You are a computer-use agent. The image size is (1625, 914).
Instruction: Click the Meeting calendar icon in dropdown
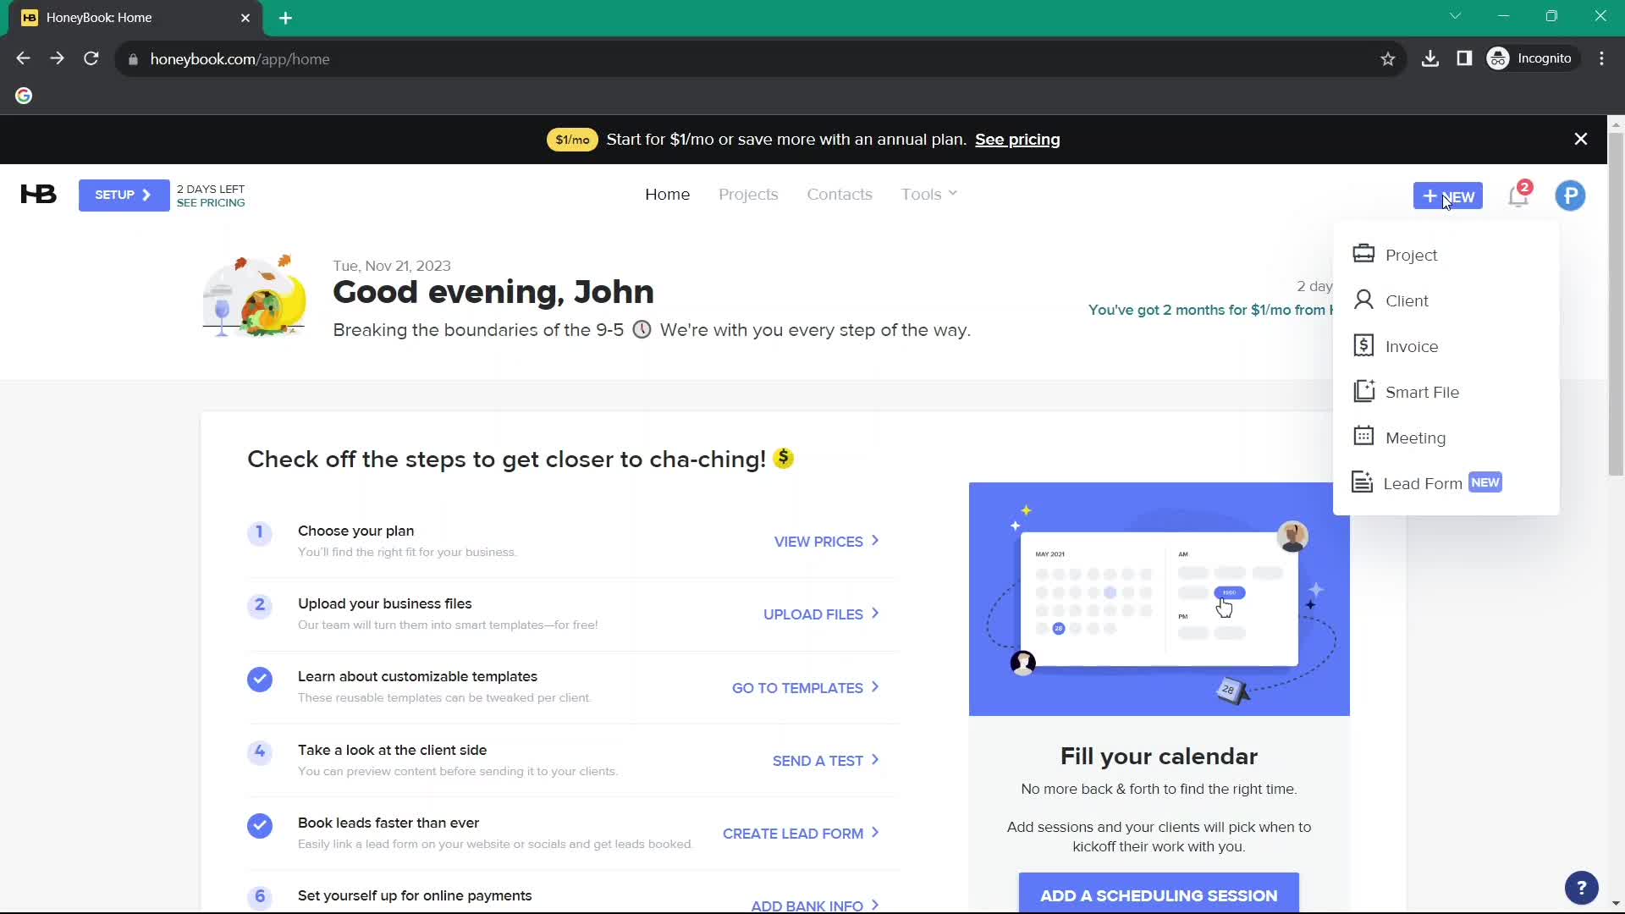(1363, 436)
